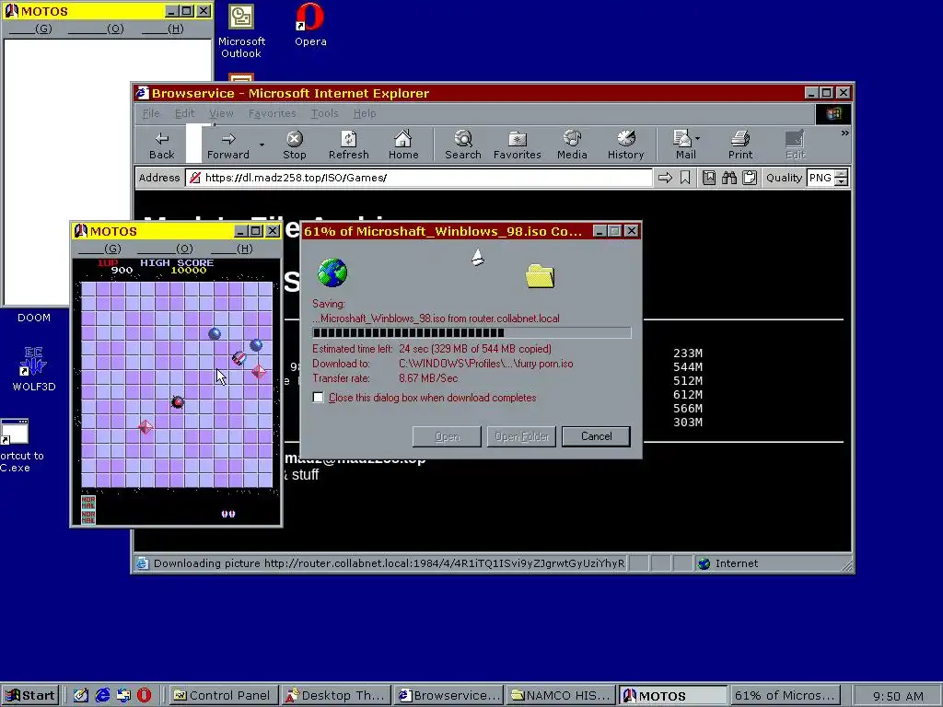Switch to Desktop Themes taskbar button
The image size is (943, 707).
(335, 696)
